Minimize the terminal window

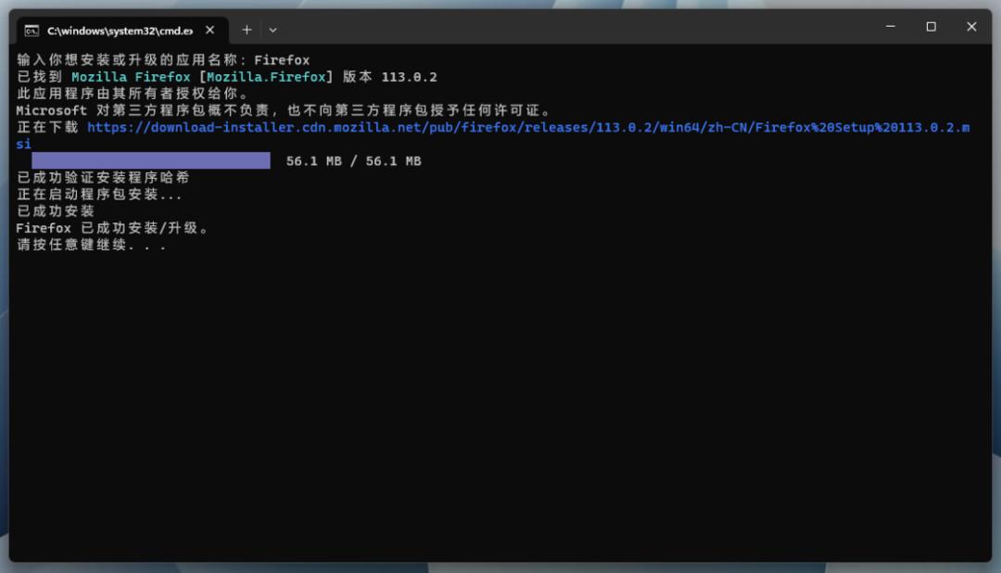click(x=891, y=27)
